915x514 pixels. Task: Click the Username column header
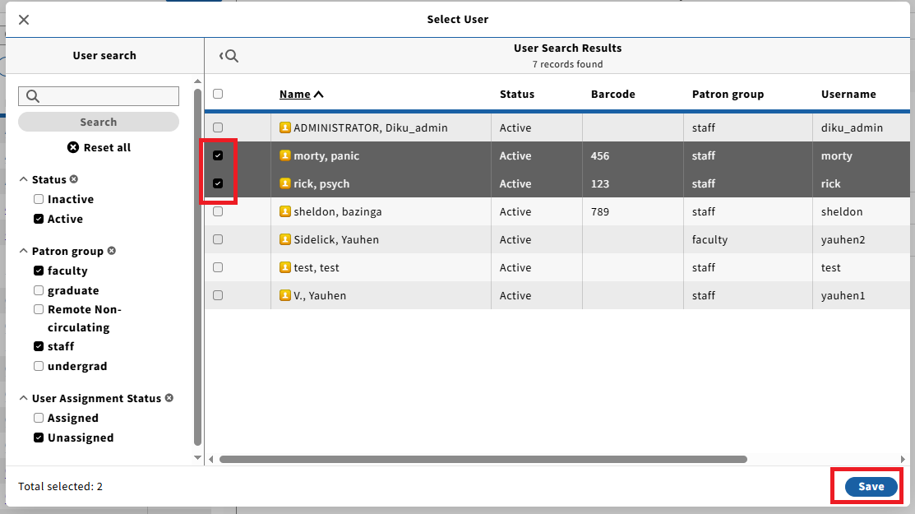[848, 95]
